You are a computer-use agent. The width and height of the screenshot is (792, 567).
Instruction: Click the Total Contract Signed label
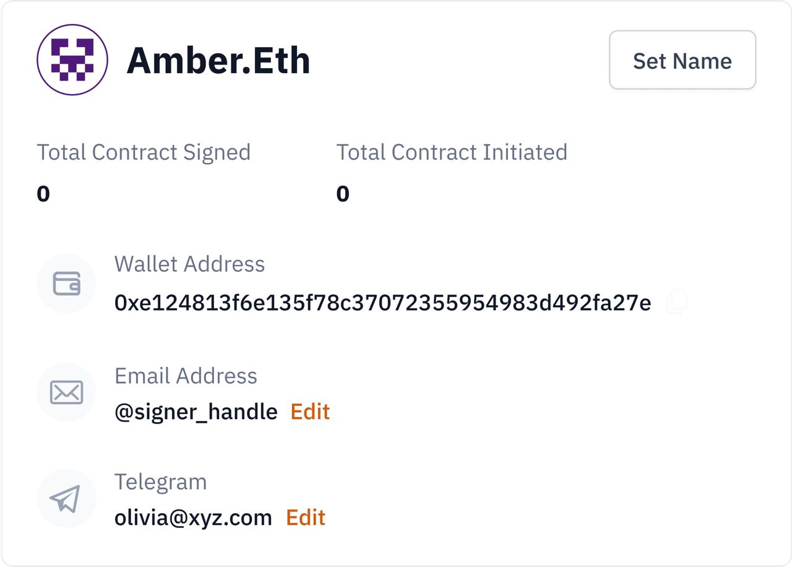click(x=144, y=152)
